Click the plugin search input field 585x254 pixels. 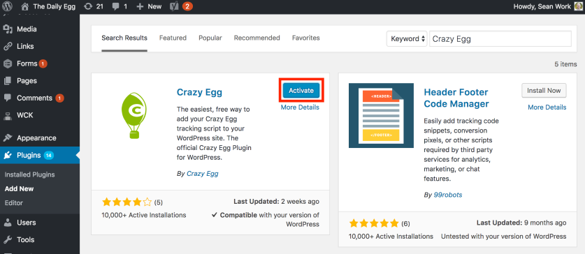[500, 39]
